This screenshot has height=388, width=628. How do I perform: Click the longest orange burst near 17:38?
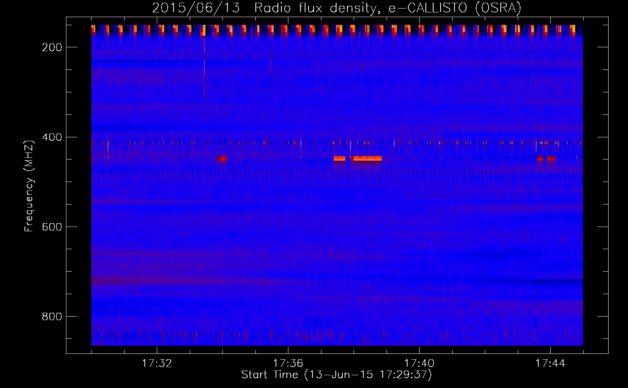point(368,158)
